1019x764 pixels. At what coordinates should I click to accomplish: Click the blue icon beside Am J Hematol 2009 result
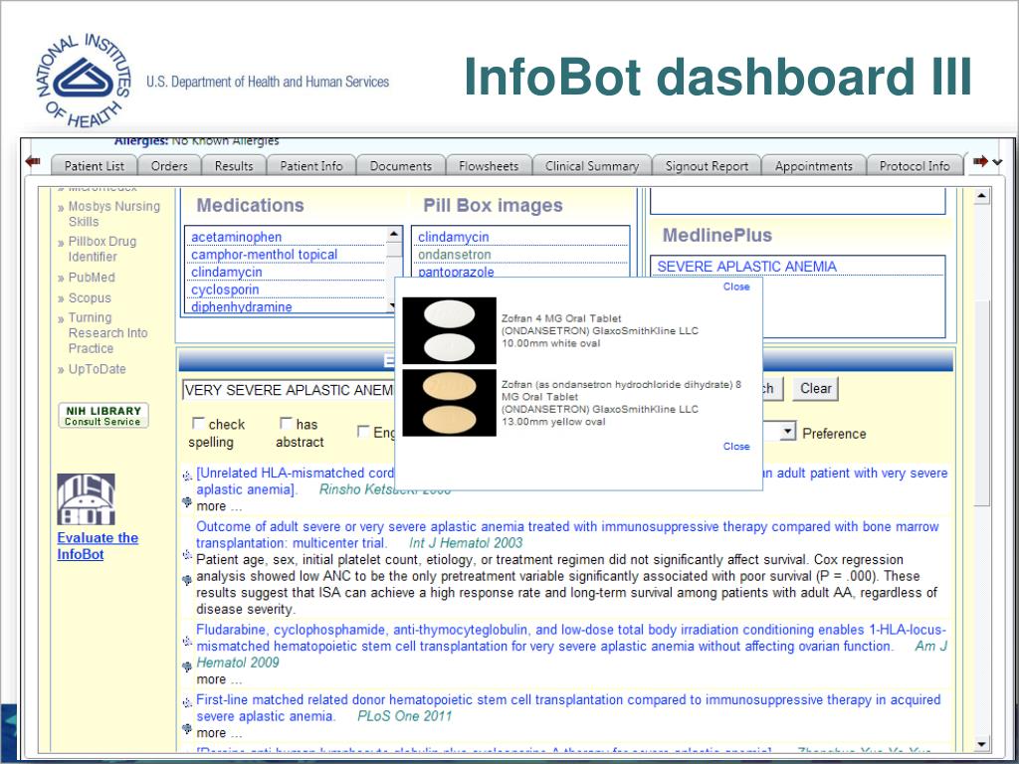(187, 666)
